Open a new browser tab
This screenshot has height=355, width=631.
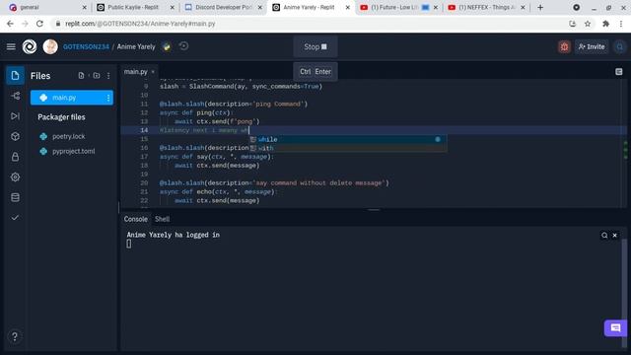pos(540,7)
